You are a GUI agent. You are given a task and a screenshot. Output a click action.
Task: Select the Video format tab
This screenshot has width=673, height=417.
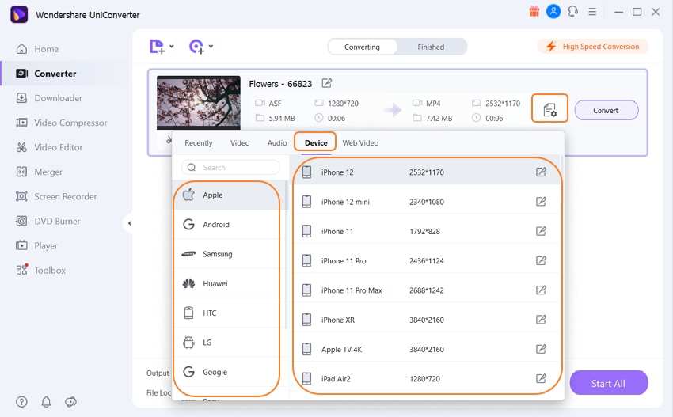(239, 143)
